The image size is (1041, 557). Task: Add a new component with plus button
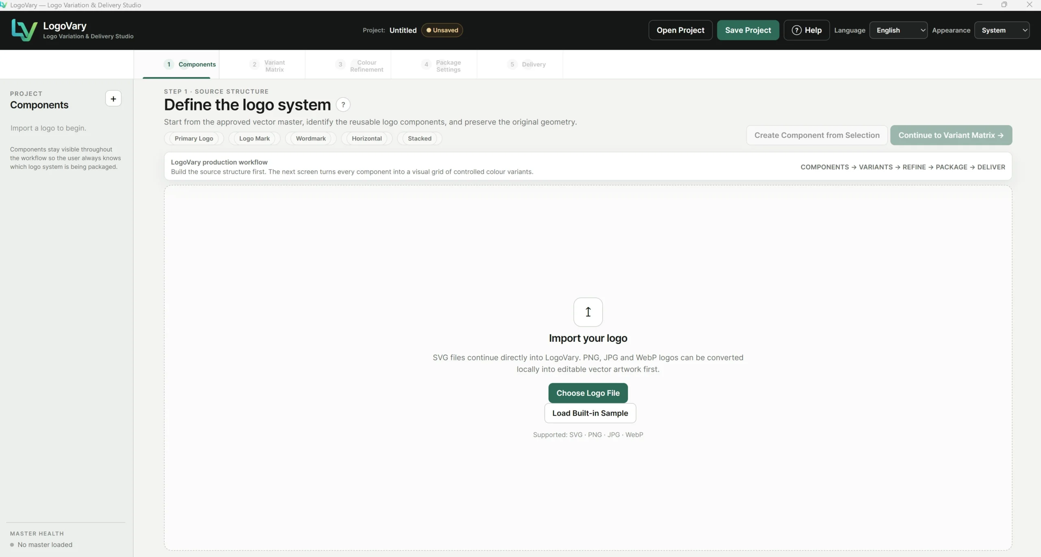tap(113, 99)
